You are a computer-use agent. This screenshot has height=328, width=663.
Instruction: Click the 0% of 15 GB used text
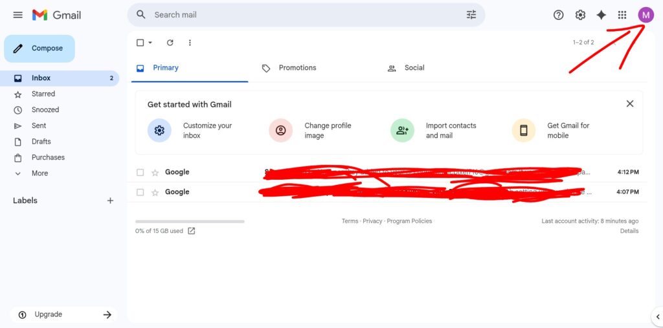tap(159, 231)
